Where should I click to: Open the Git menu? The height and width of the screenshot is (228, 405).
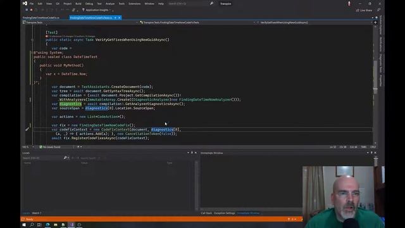(58, 4)
